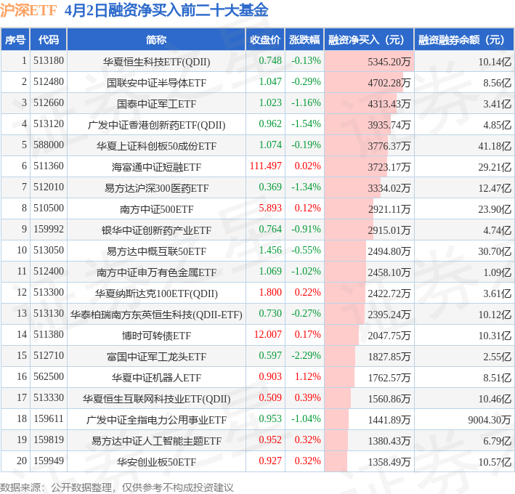Viewport: 515px width, 494px height.
Task: Click the 涨跌幅 column header
Action: (304, 40)
